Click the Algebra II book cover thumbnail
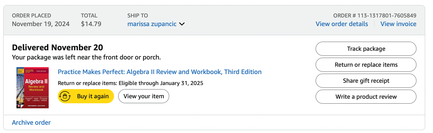The image size is (433, 133). 33,88
